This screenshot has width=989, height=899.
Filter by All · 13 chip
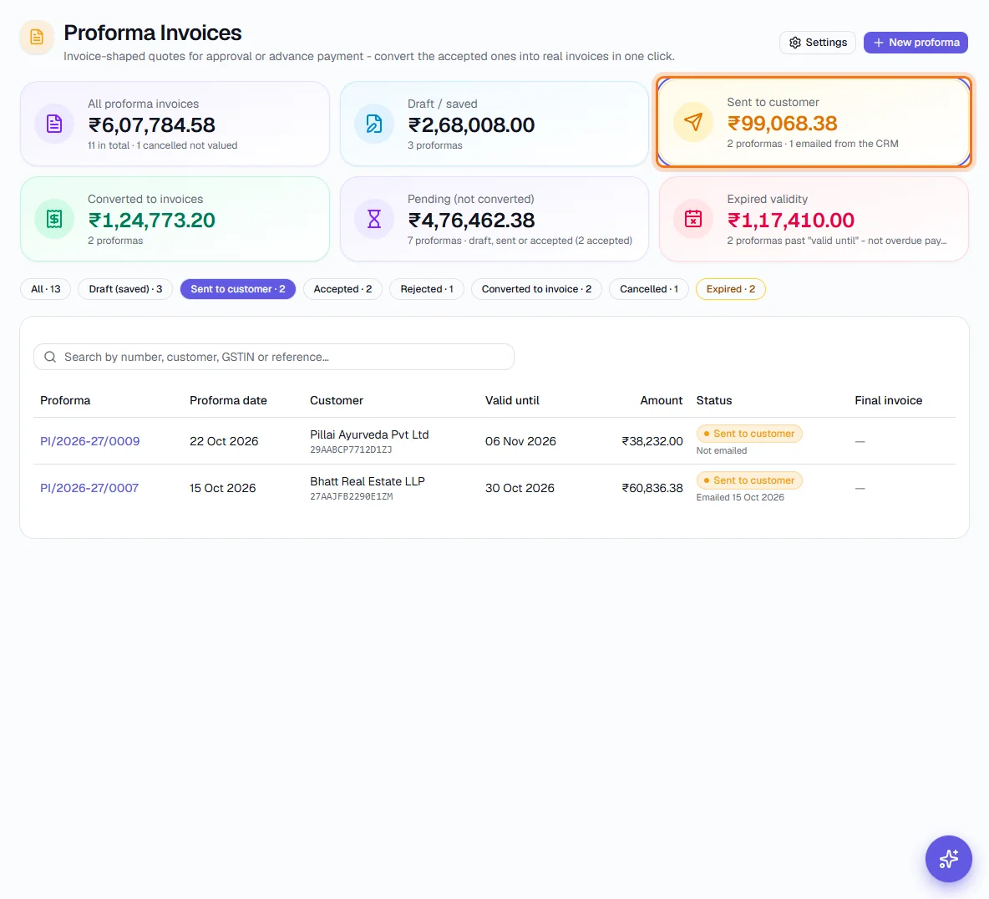[45, 289]
